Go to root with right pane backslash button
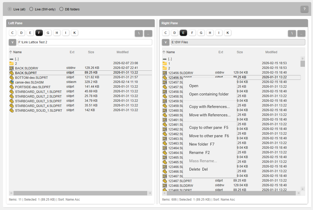The height and width of the screenshot is (210, 313). click(292, 33)
